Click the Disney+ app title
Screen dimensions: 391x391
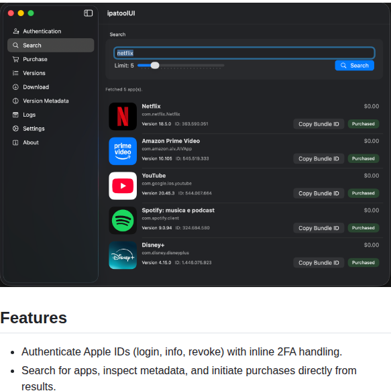(x=153, y=245)
